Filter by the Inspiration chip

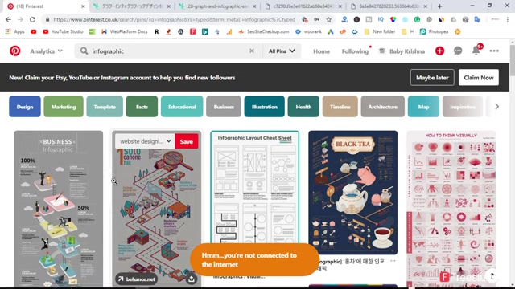pyautogui.click(x=463, y=107)
